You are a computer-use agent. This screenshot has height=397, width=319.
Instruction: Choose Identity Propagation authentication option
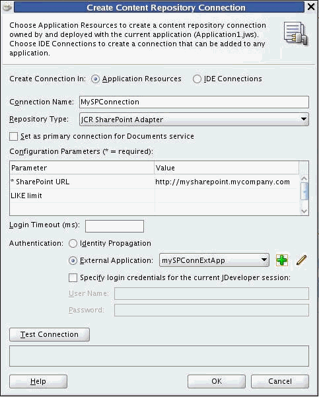click(x=73, y=243)
